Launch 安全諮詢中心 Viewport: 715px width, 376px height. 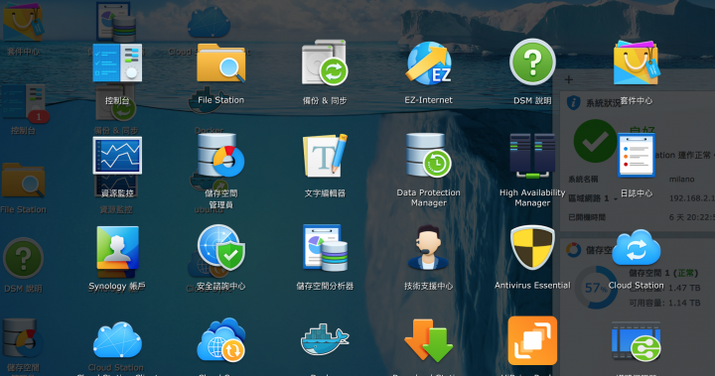coord(221,248)
